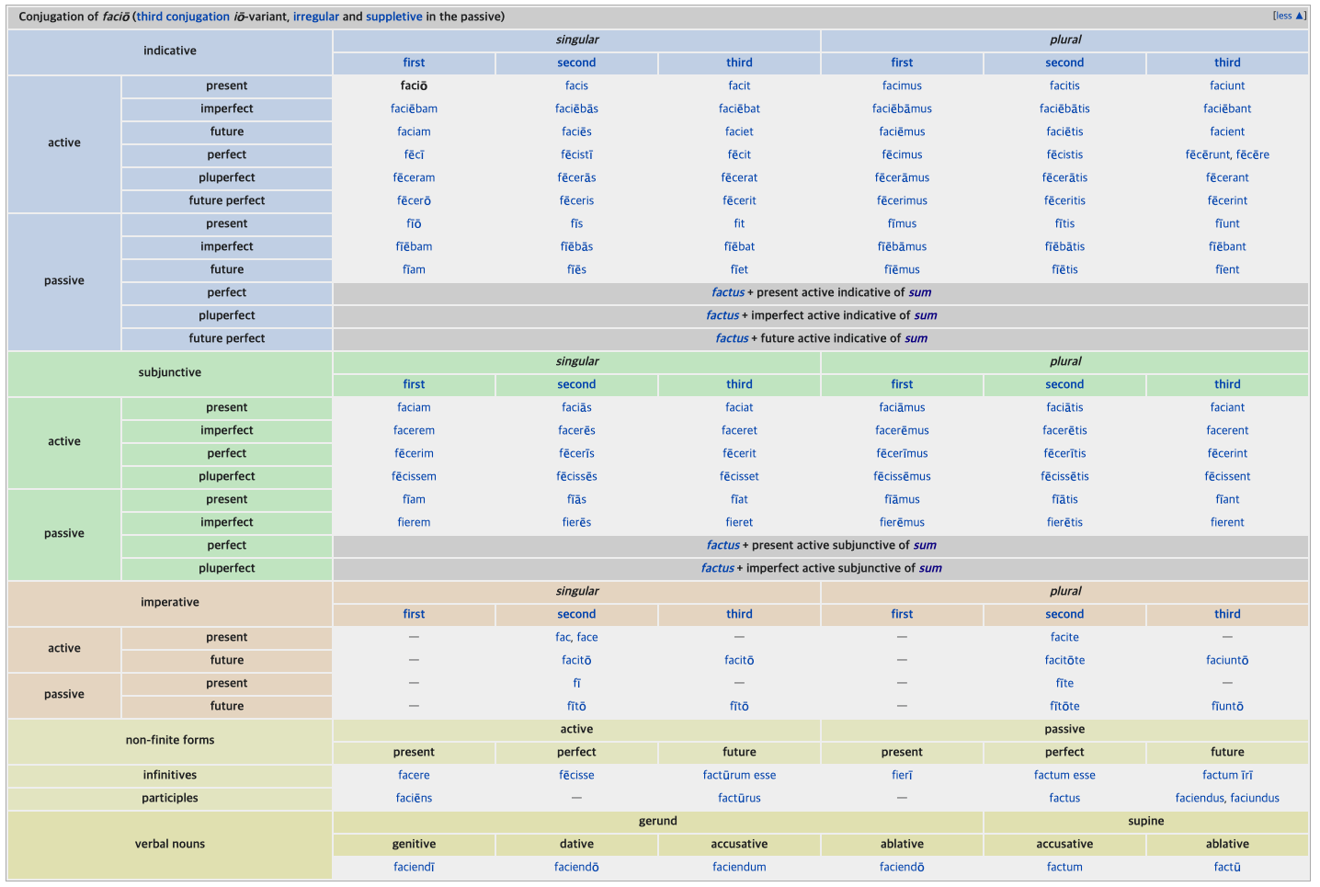Open the imperfect form 'faciēbāmus'
This screenshot has height=887, width=1320.
[x=902, y=108]
